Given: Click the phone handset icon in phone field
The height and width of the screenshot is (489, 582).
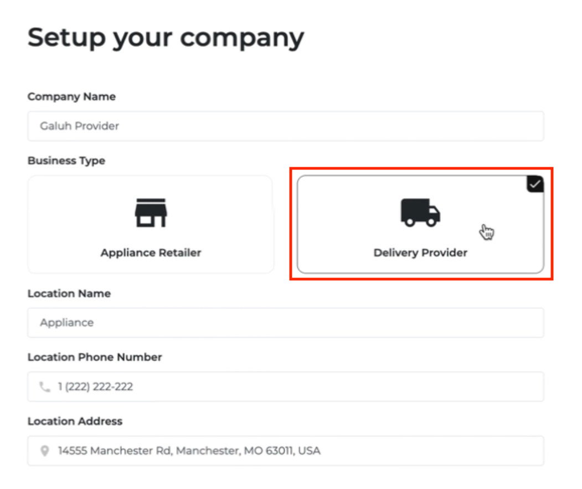Looking at the screenshot, I should [x=45, y=387].
